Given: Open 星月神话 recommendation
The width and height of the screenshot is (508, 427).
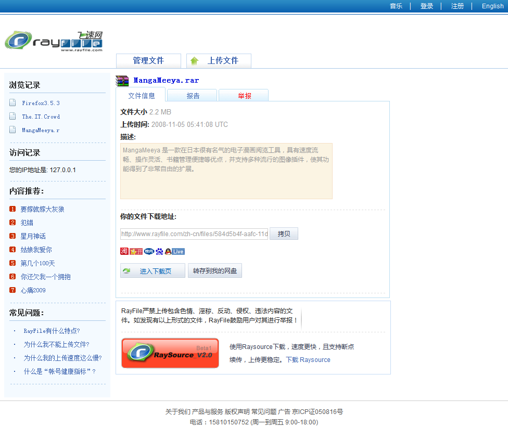Looking at the screenshot, I should [x=33, y=236].
